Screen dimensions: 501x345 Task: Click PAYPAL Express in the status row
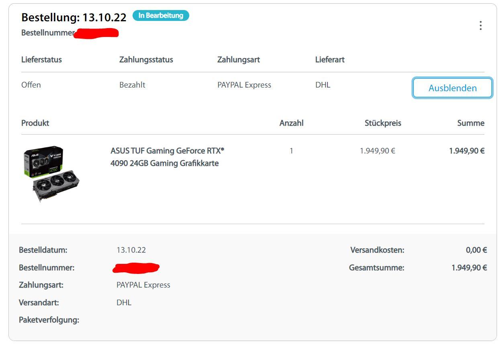click(244, 85)
